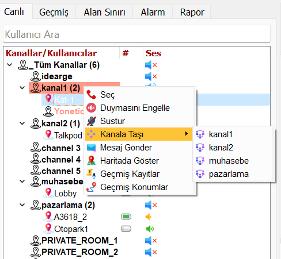Image resolution: width=281 pixels, height=259 pixels.
Task: Click the crossed microphone Sustur icon
Action: pyautogui.click(x=91, y=121)
